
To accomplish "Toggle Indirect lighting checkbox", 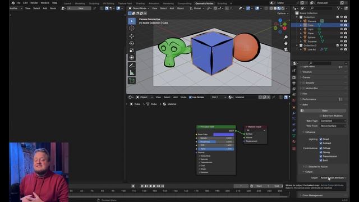I will point(321,143).
